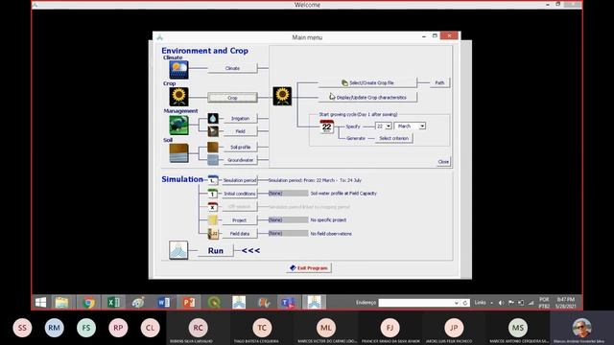Open Paint from the taskbar
The width and height of the screenshot is (614, 345).
[138, 303]
